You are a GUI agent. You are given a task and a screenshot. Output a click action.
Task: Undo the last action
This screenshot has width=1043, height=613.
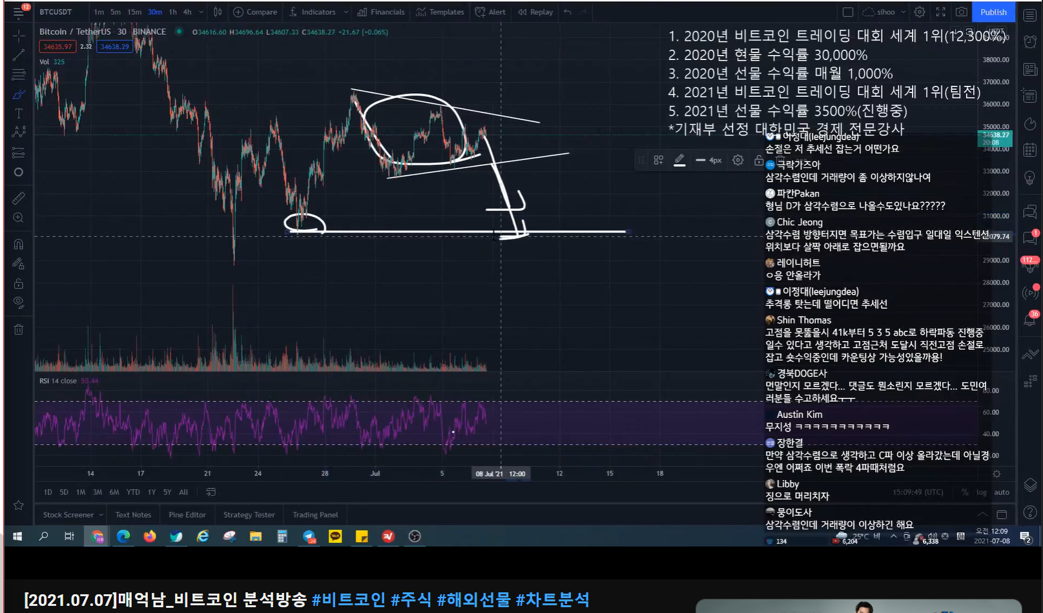(x=568, y=12)
